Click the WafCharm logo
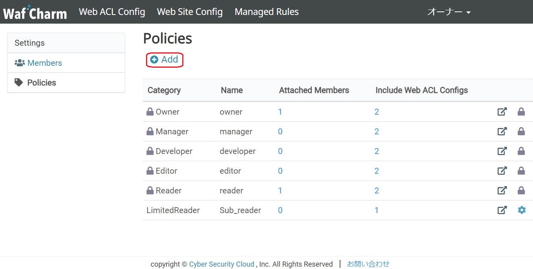Screen dimensions: 533x269 click(35, 13)
